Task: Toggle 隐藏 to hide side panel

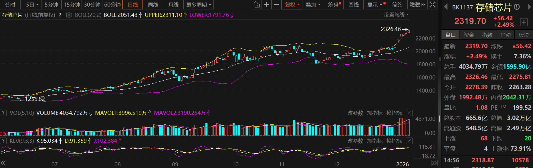Action: pos(417,5)
